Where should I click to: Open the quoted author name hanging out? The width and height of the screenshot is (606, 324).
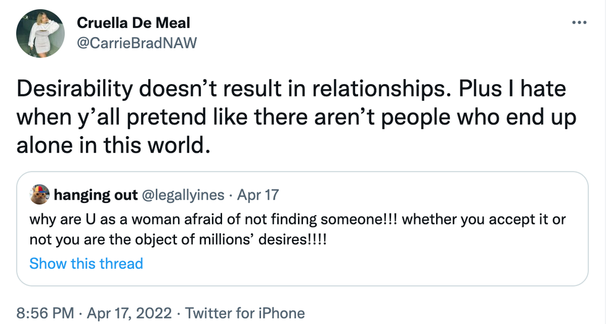(96, 195)
